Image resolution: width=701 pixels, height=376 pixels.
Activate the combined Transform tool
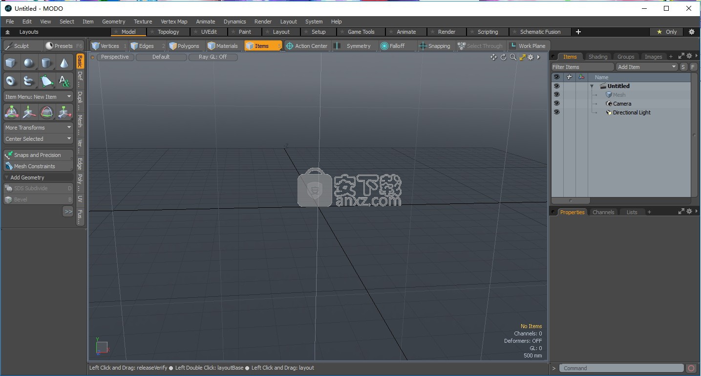click(11, 112)
